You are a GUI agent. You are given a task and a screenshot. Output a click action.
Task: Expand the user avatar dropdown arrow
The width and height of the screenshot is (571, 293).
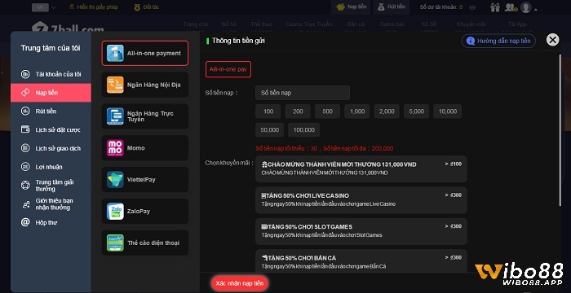pyautogui.click(x=536, y=10)
